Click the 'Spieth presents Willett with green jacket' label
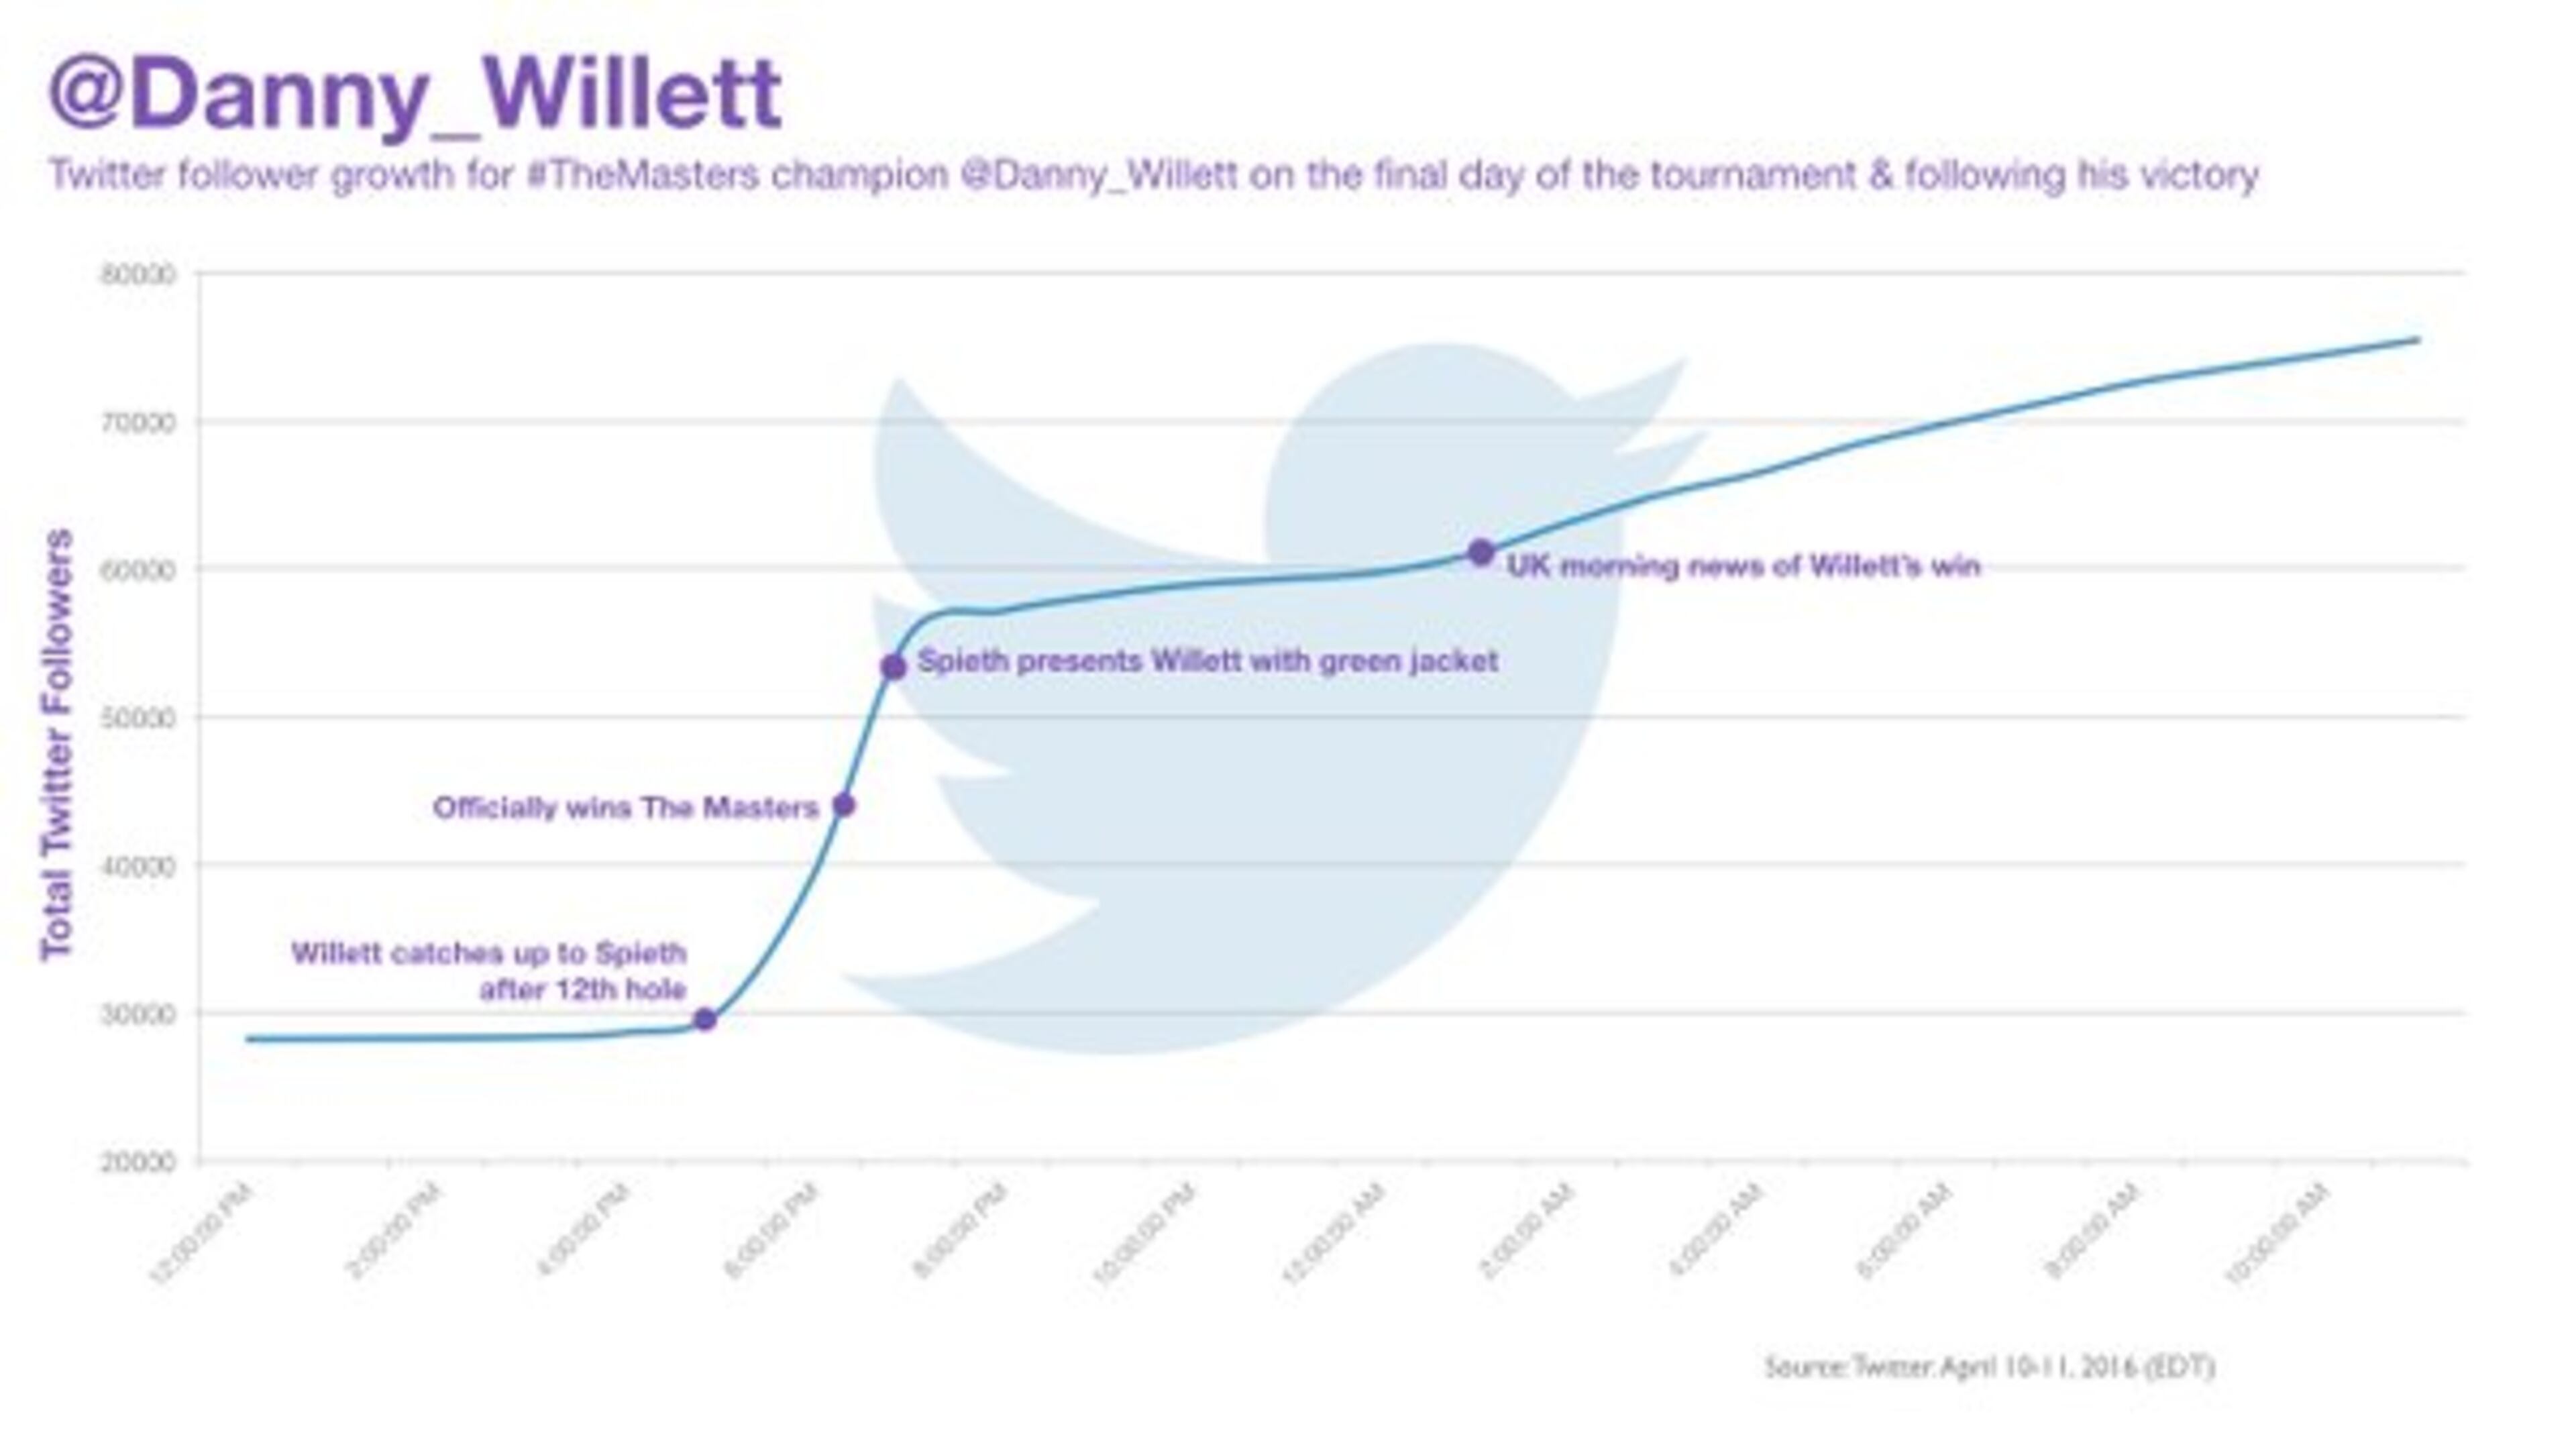Screen dimensions: 2576x1451 point(1207,661)
